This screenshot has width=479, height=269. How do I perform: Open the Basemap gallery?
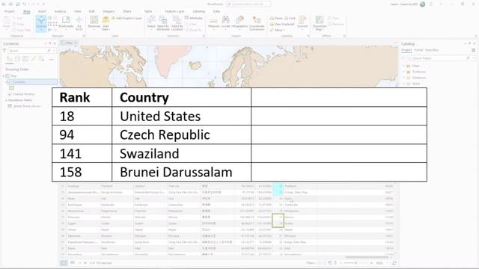click(94, 22)
